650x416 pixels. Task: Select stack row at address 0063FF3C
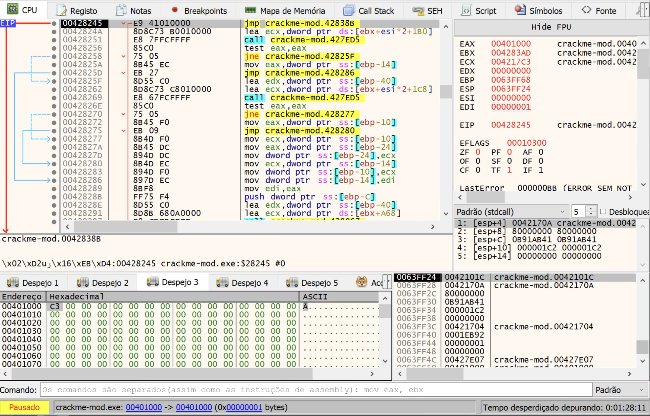tap(515, 327)
